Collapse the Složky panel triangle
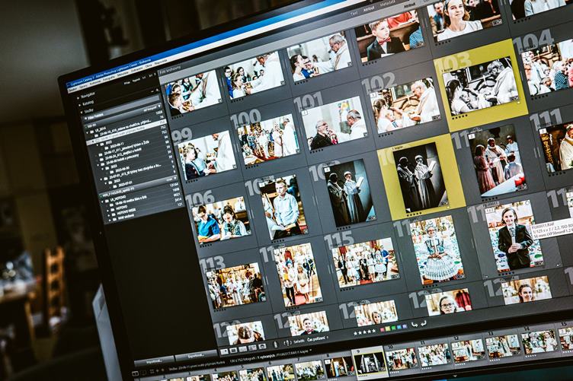Screen dimensions: 573x381 click(82, 113)
